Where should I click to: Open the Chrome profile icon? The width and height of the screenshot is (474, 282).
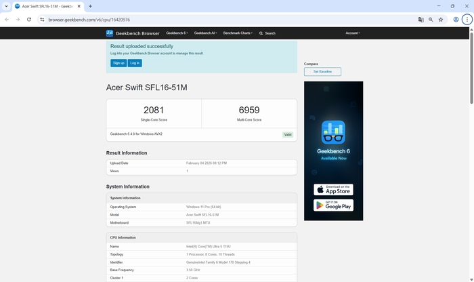click(x=456, y=20)
